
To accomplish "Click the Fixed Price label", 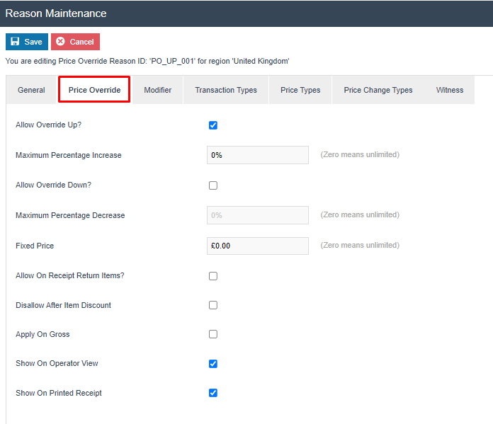I will click(35, 246).
